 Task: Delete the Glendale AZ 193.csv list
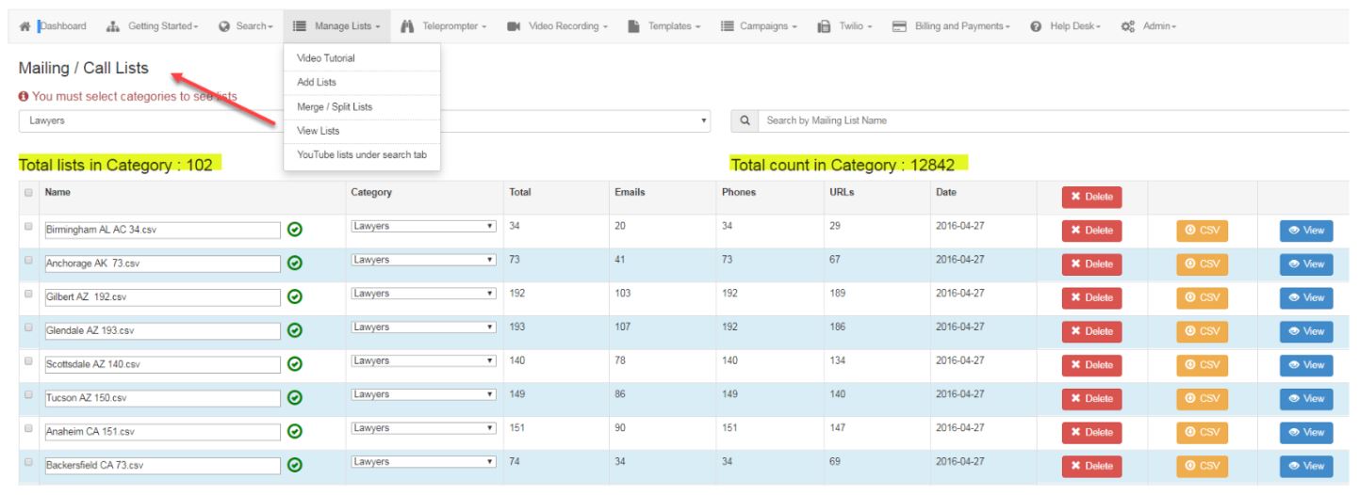tap(1091, 331)
